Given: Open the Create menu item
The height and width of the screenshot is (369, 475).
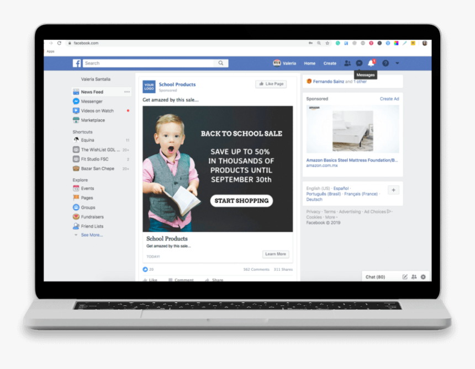Looking at the screenshot, I should coord(330,63).
